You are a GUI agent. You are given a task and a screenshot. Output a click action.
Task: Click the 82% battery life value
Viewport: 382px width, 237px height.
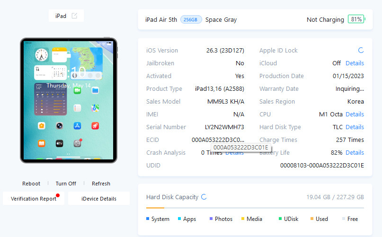[x=337, y=153]
